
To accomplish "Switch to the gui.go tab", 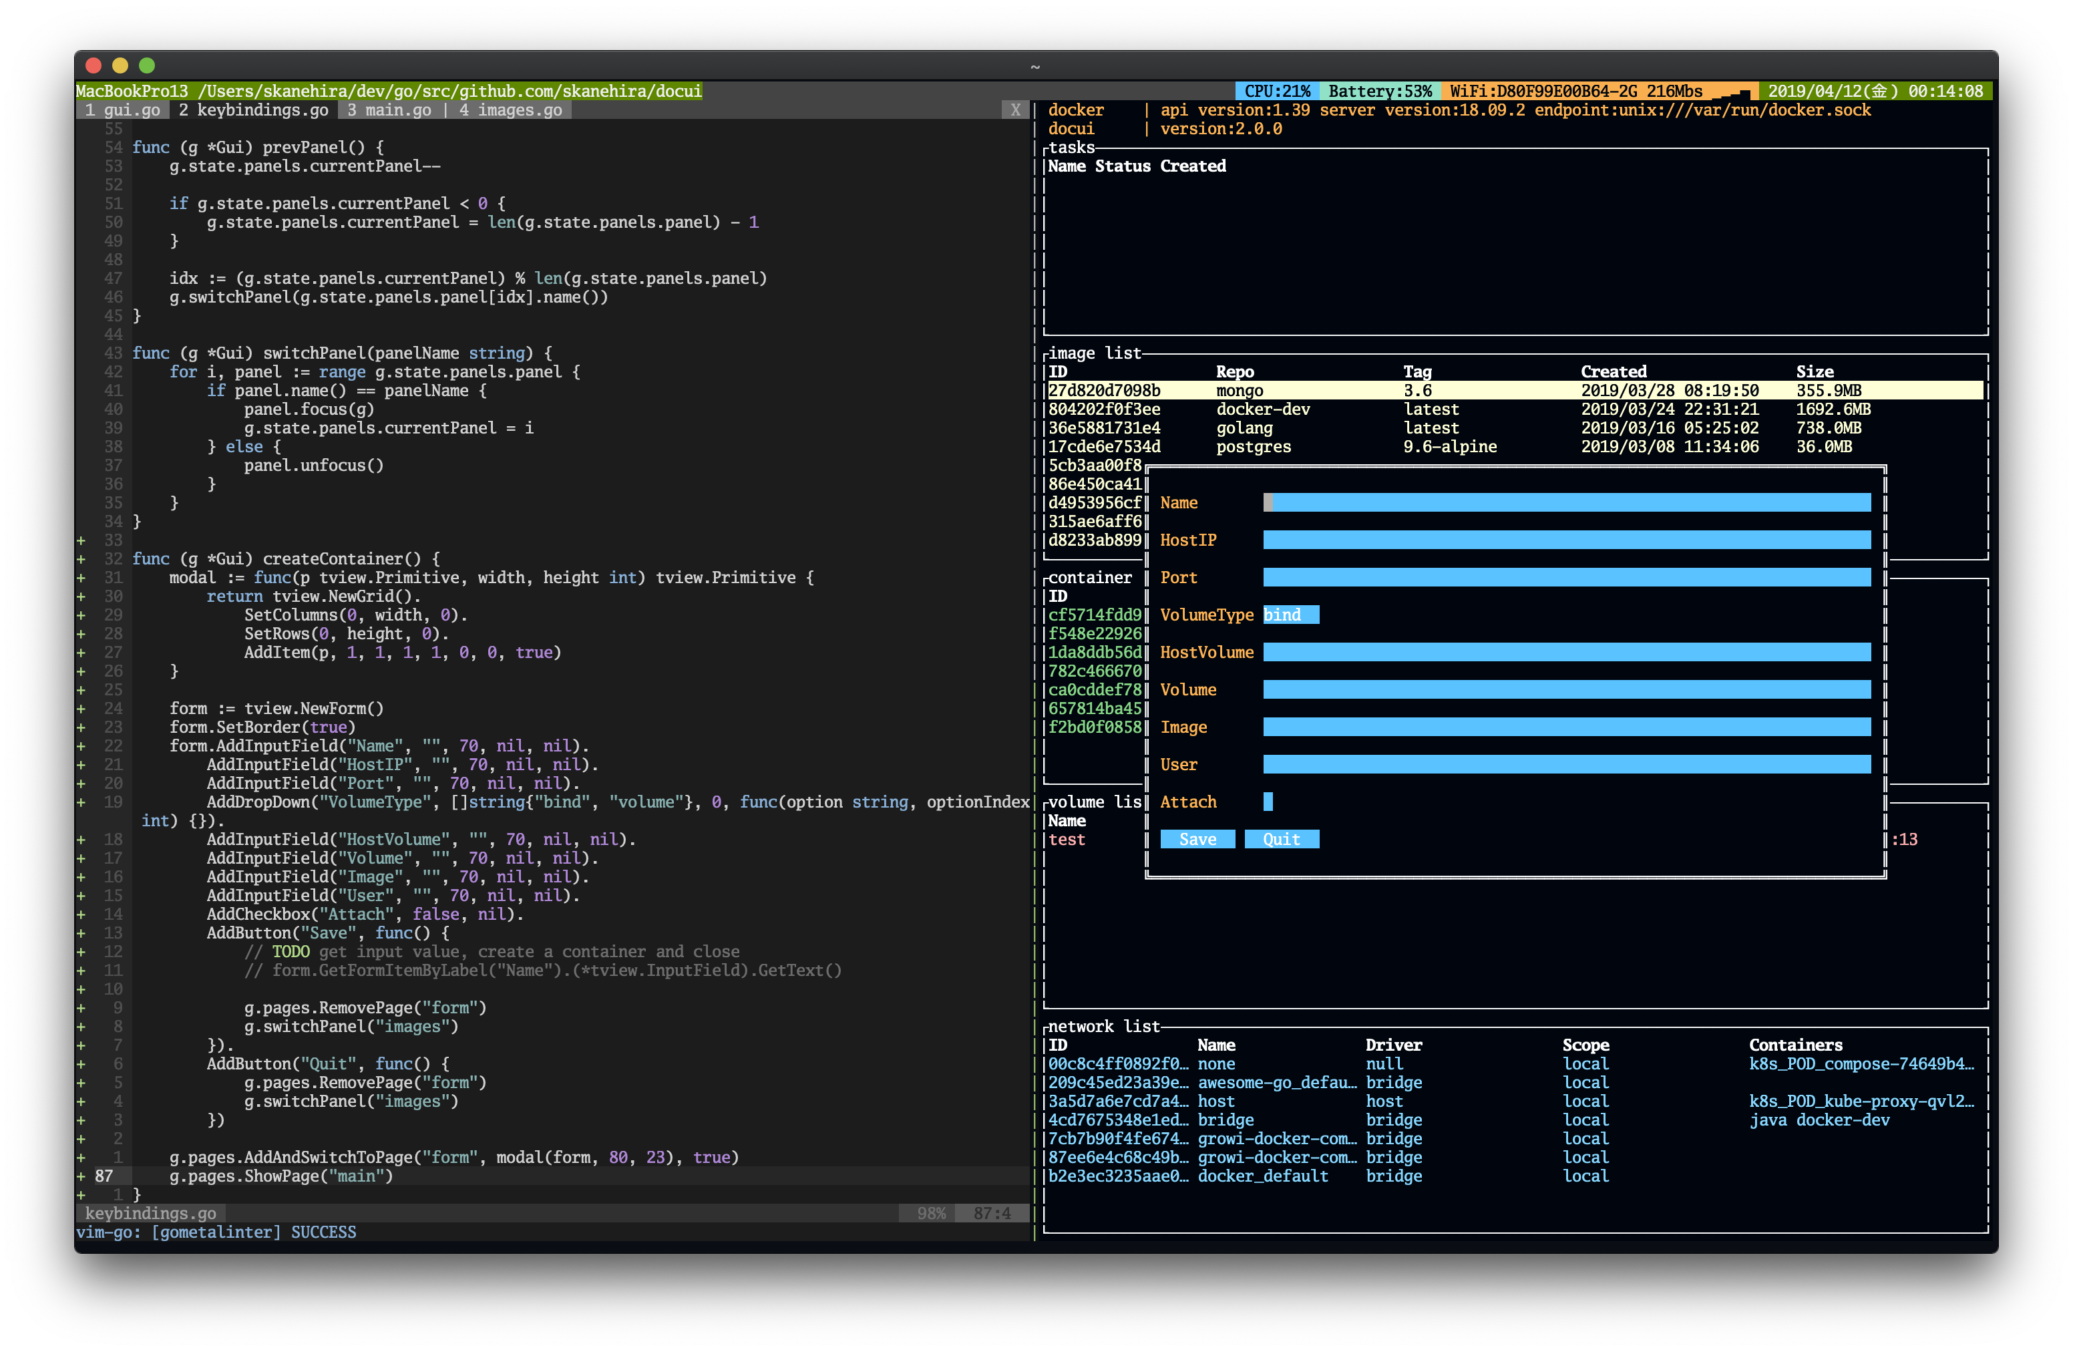I will (122, 110).
